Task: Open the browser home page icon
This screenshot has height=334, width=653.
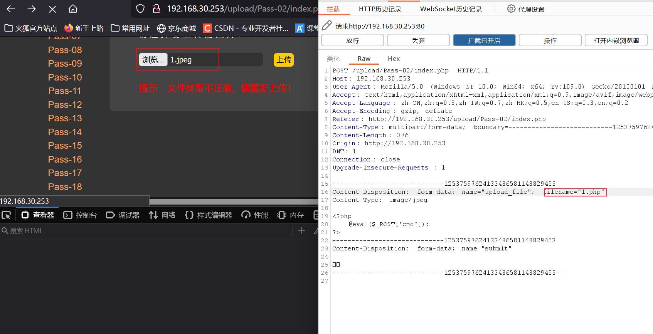Action: [73, 9]
